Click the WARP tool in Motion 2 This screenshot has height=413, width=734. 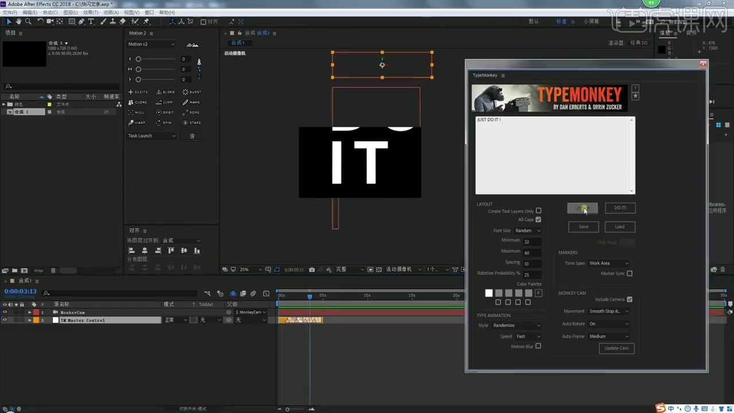click(137, 123)
